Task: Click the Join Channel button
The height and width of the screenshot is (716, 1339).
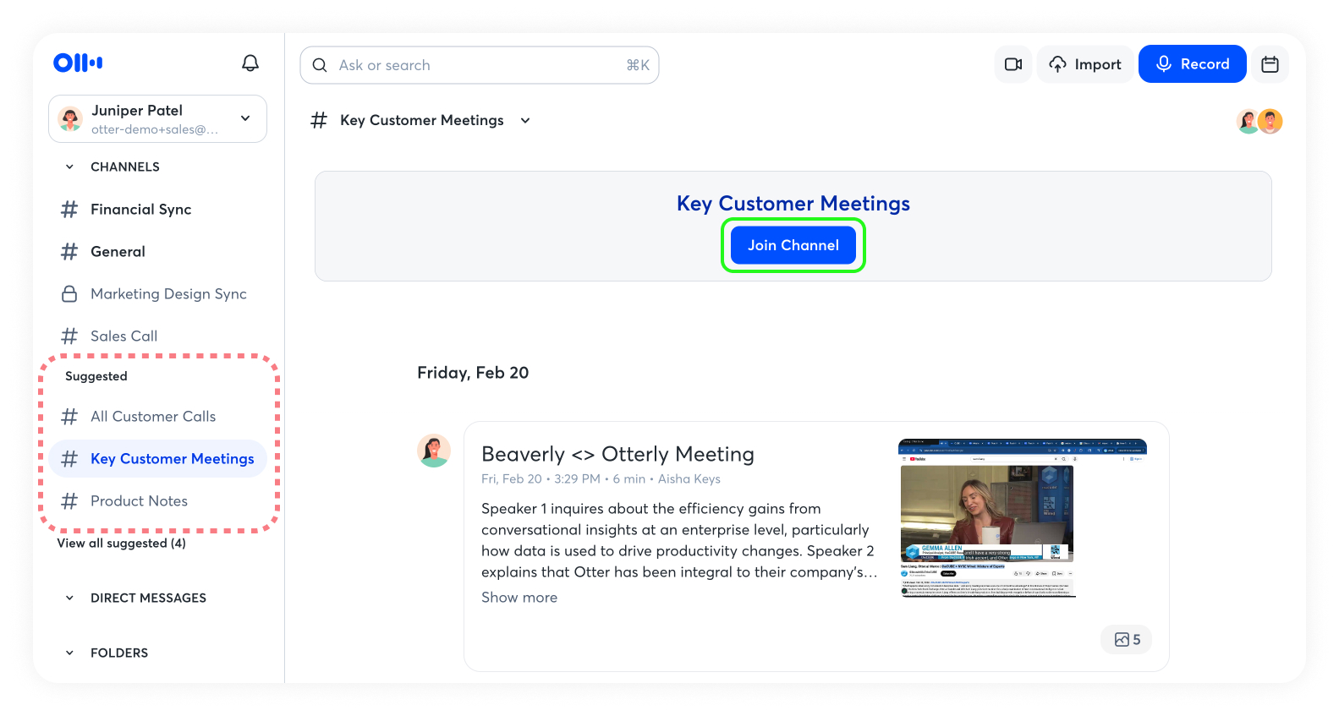Action: coord(793,245)
